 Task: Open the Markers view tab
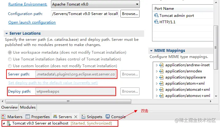(12, 117)
